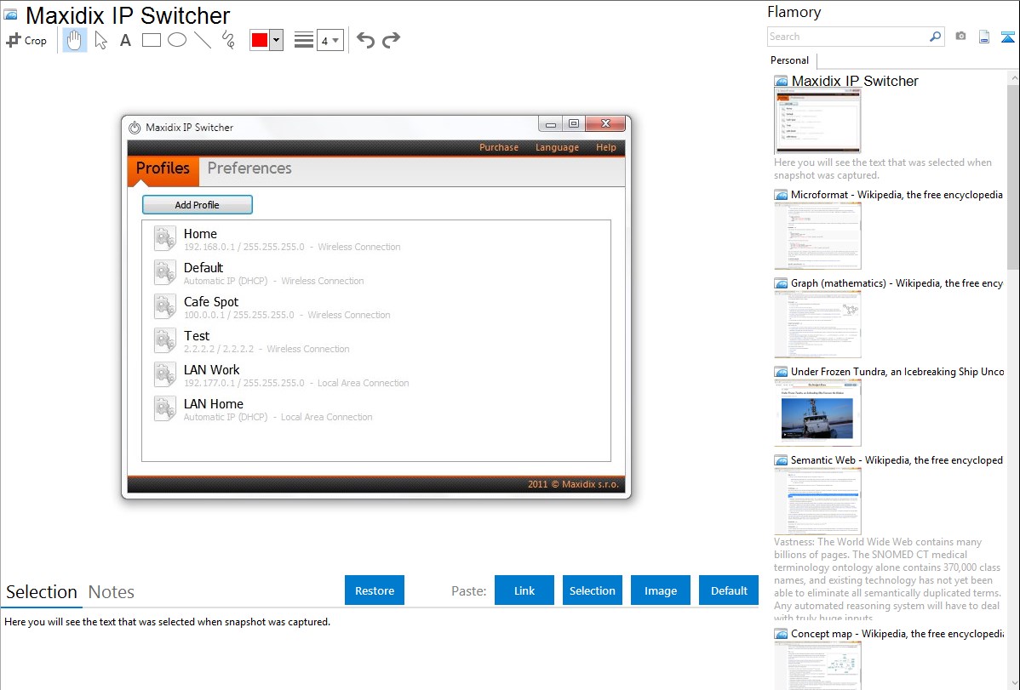The height and width of the screenshot is (690, 1020).
Task: Click the Semantic Web snapshot title
Action: pyautogui.click(x=897, y=460)
